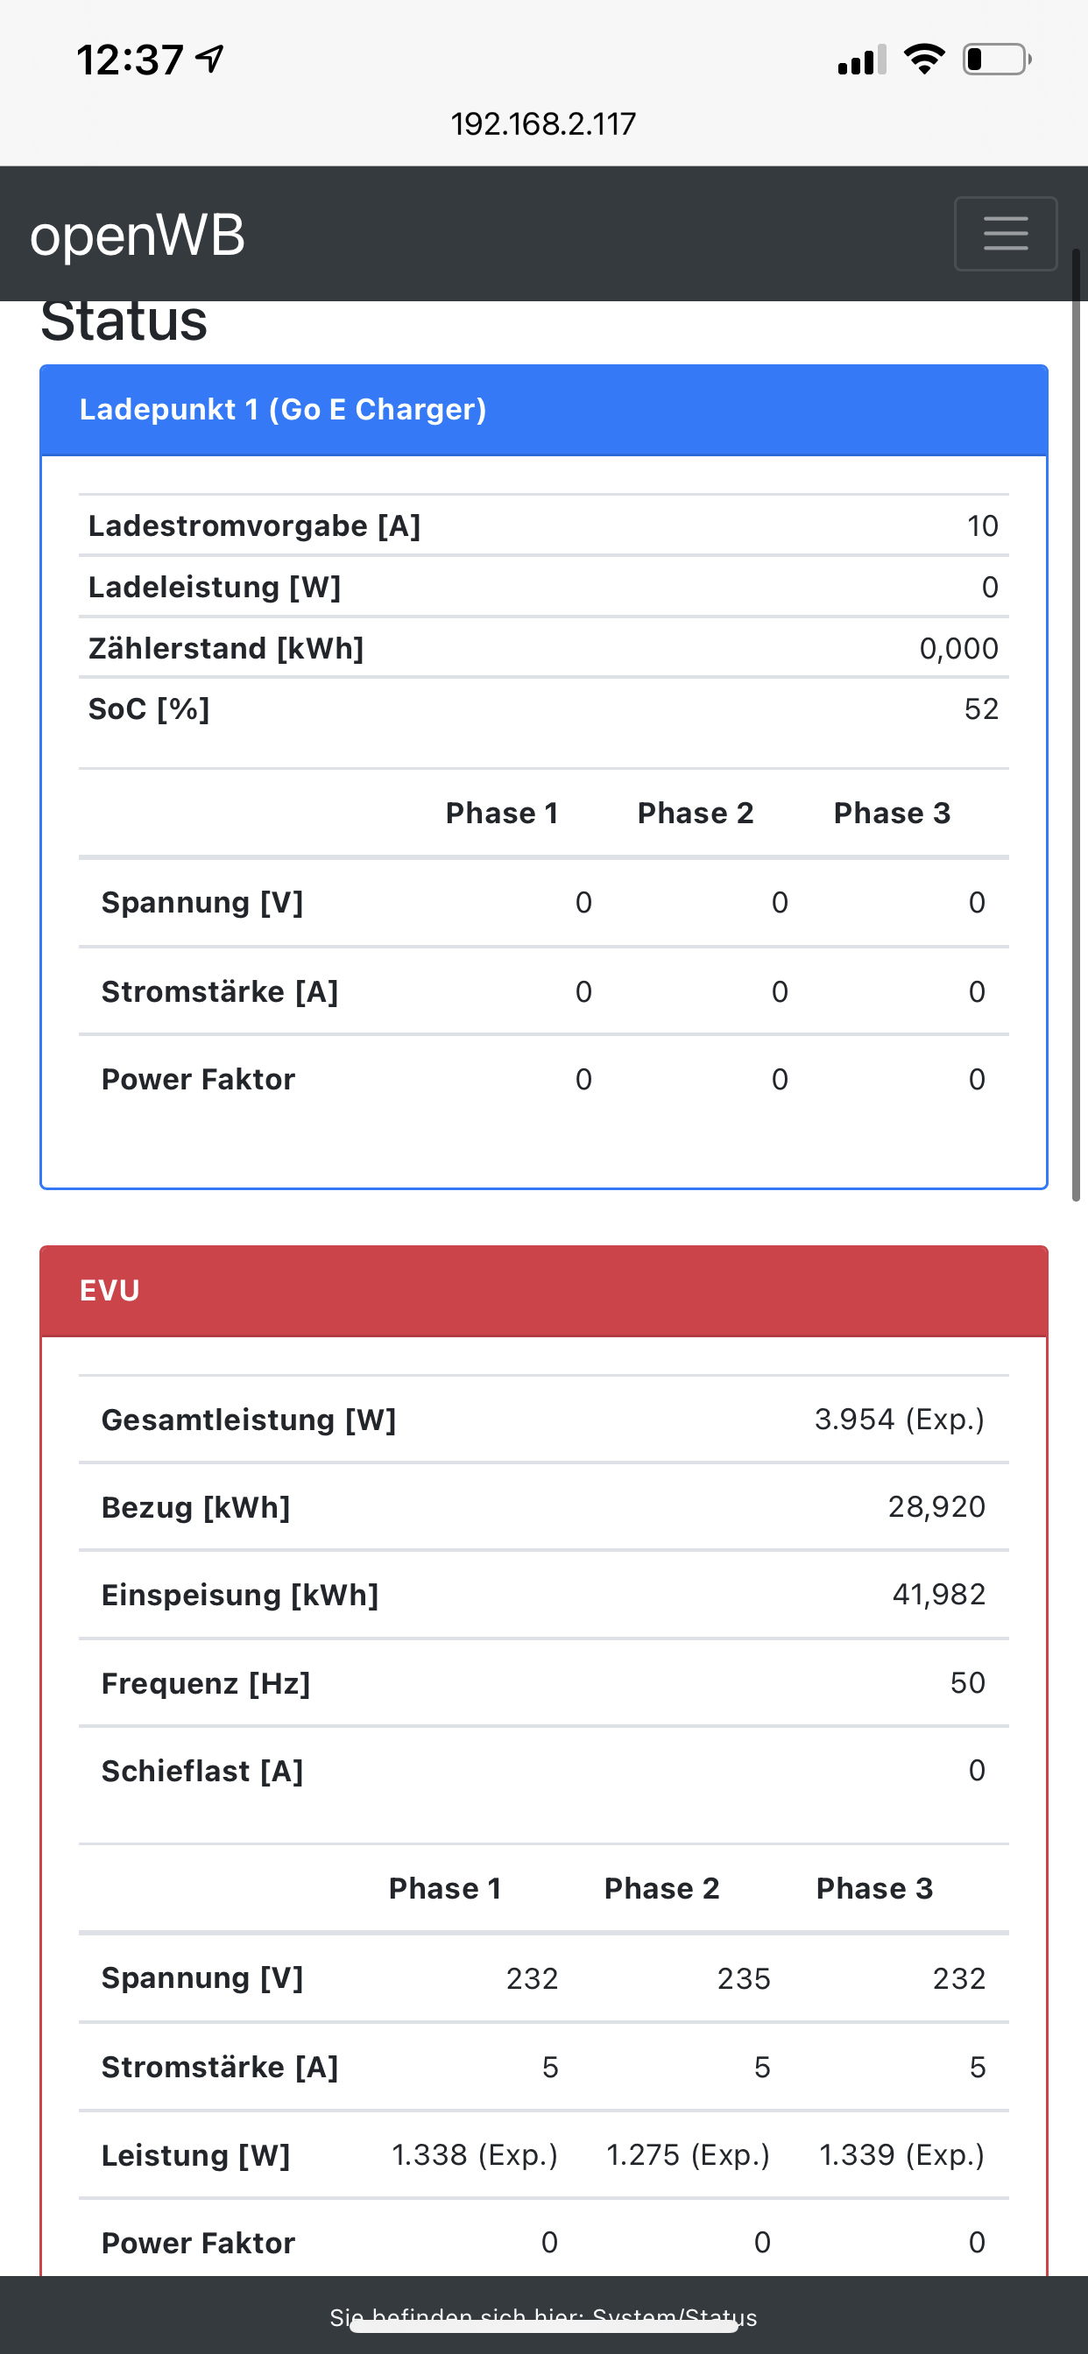1088x2354 pixels.
Task: Tap the WiFi status icon
Action: 923,60
